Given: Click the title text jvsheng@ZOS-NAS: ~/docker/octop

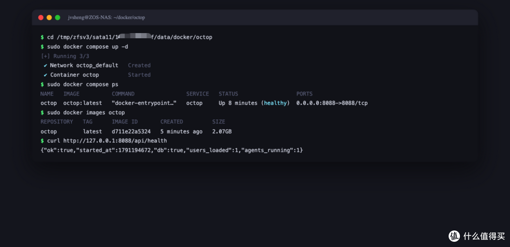Looking at the screenshot, I should [106, 17].
